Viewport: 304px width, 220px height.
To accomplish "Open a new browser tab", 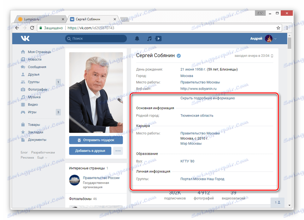I will coord(125,19).
